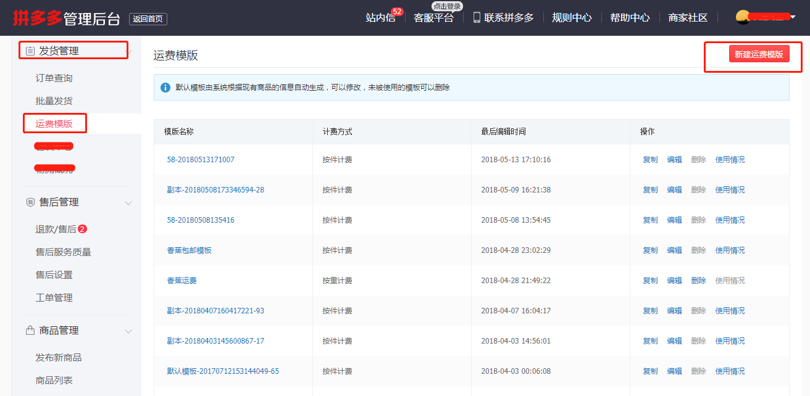810x396 pixels.
Task: Click the Pinduoduo 拼多多 logo
Action: pyautogui.click(x=38, y=18)
